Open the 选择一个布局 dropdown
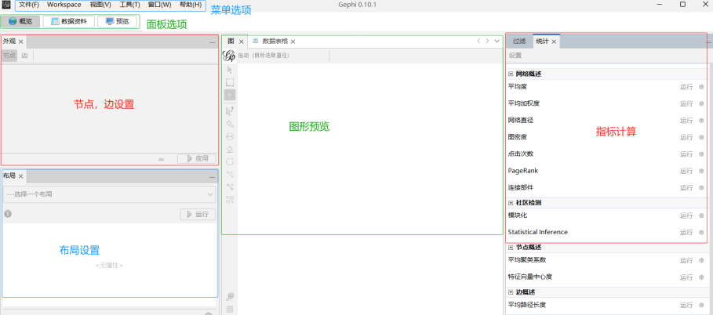The width and height of the screenshot is (713, 315). pos(109,194)
